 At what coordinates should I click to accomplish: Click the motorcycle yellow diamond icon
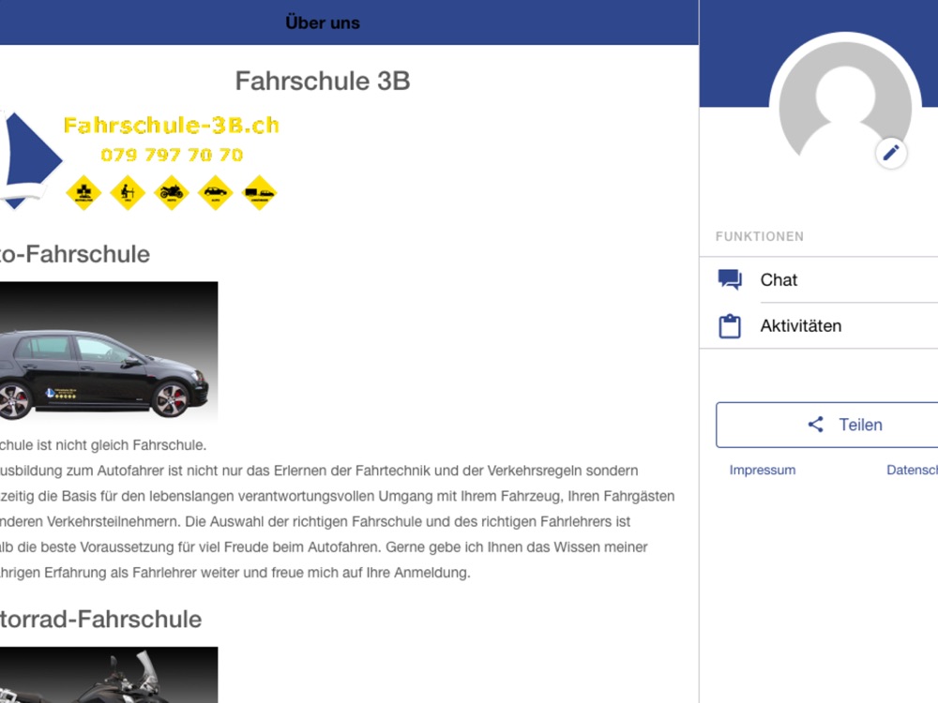171,192
